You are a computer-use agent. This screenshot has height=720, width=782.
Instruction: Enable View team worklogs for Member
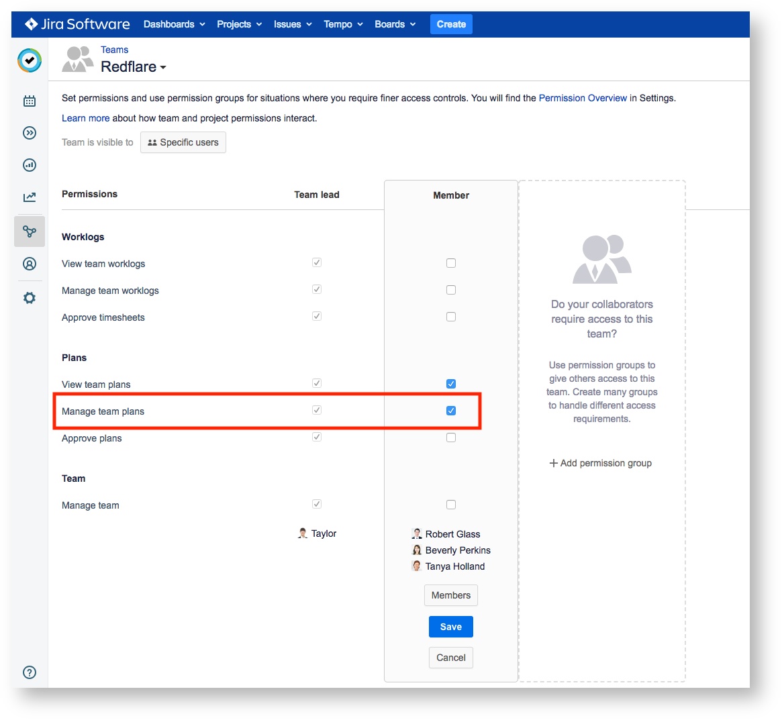coord(451,263)
